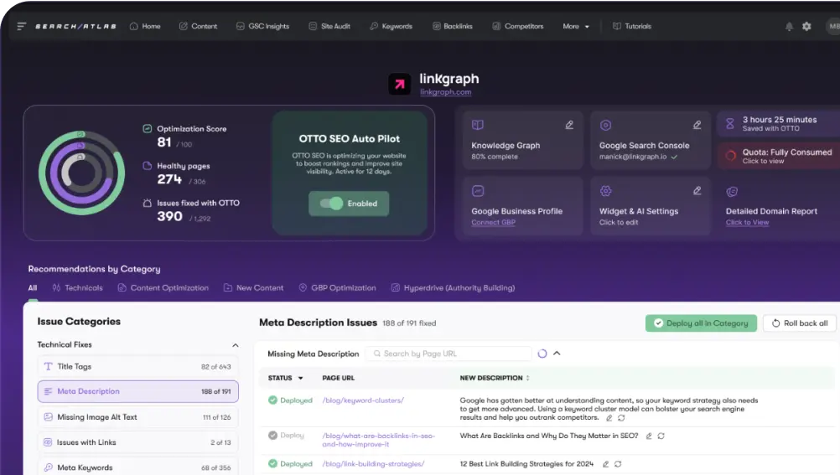
Task: Click the Detailed Domain Report icon
Action: point(732,192)
